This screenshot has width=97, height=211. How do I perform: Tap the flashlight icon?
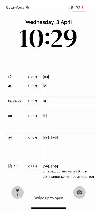(17, 192)
